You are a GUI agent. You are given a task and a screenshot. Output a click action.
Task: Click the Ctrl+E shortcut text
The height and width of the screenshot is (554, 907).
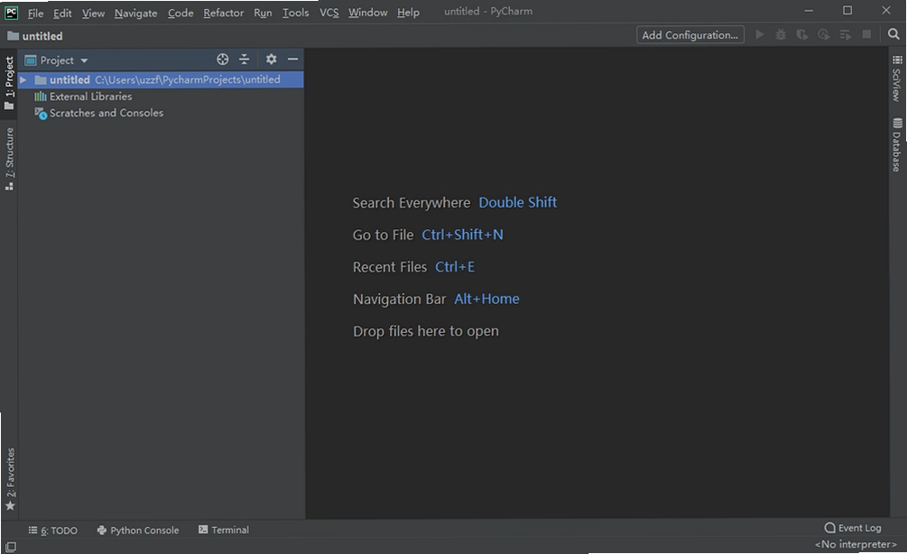pyautogui.click(x=455, y=267)
